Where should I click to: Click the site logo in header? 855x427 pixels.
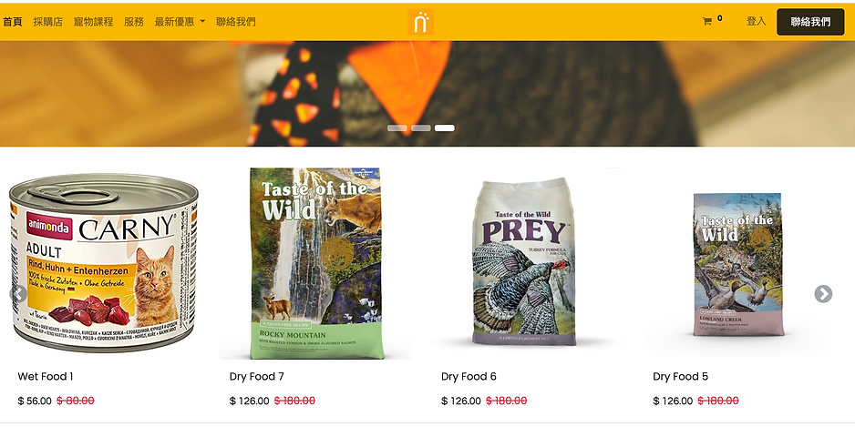coord(421,22)
